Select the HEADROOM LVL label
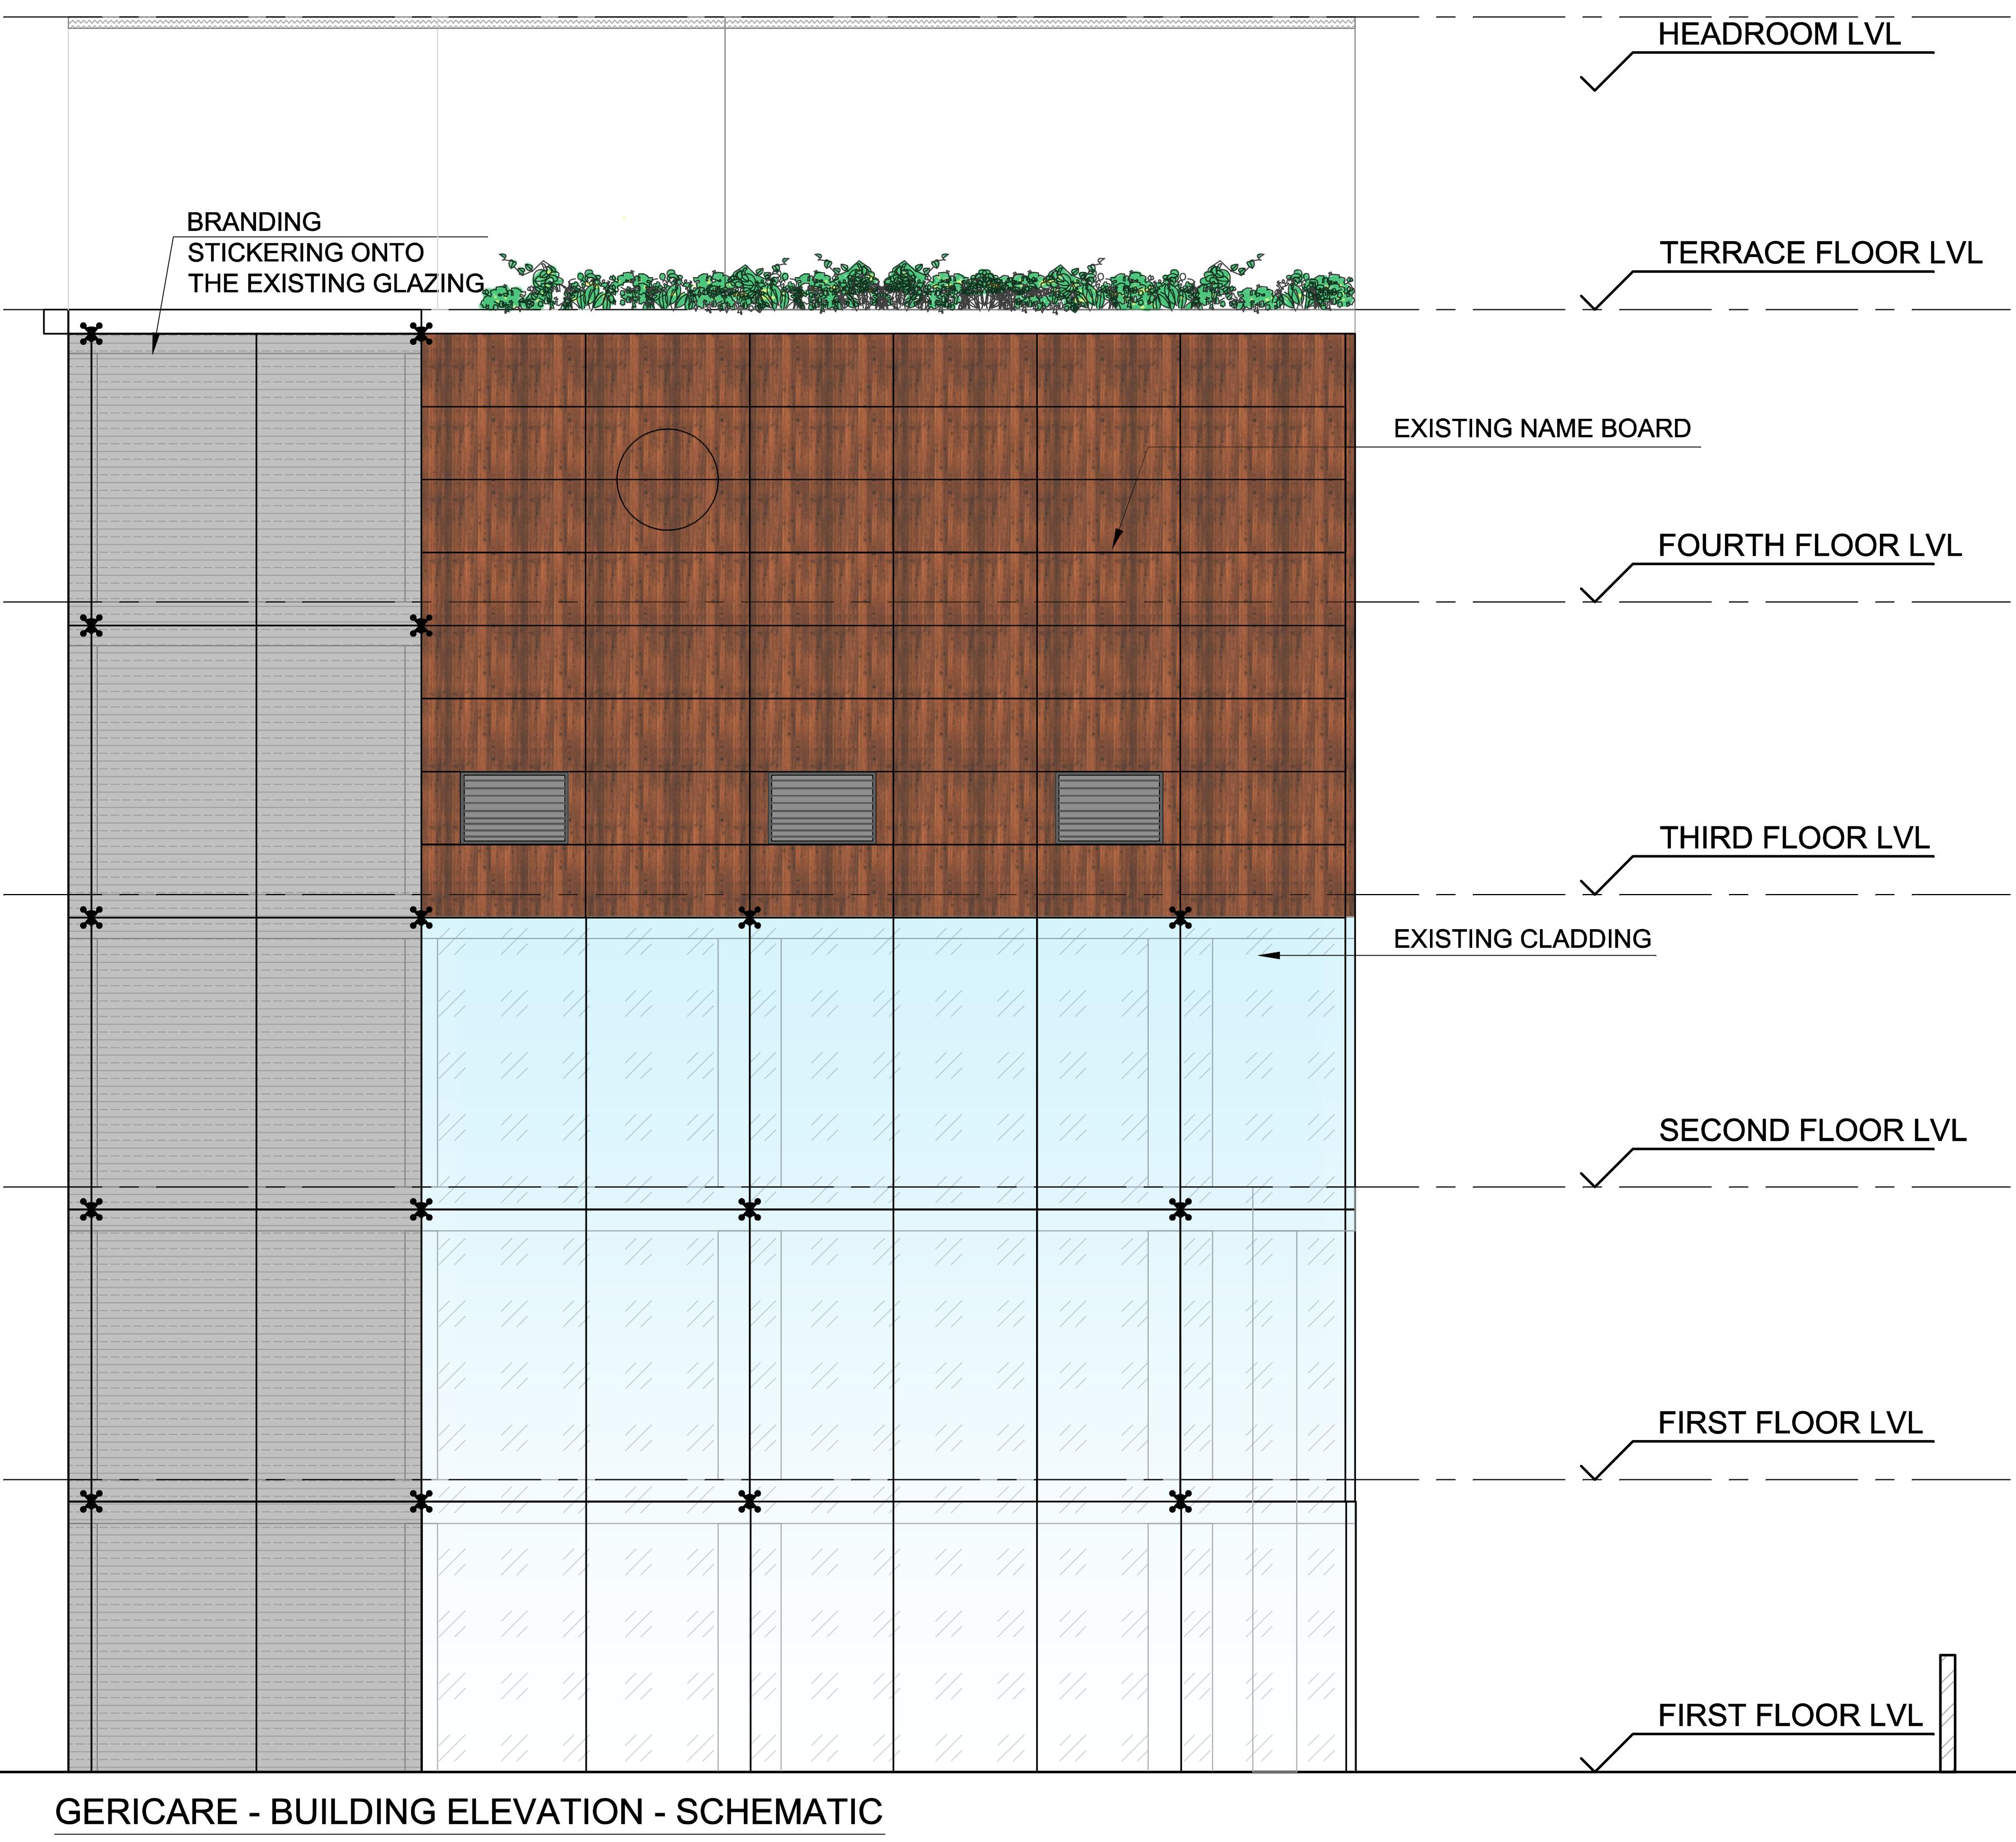Viewport: 2016px width, 1842px height. (x=1778, y=34)
